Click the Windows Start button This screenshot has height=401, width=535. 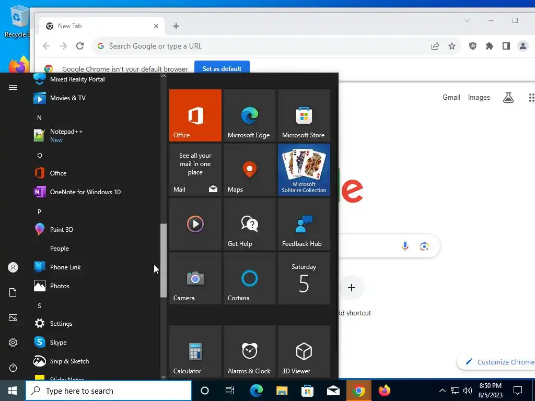pos(13,391)
